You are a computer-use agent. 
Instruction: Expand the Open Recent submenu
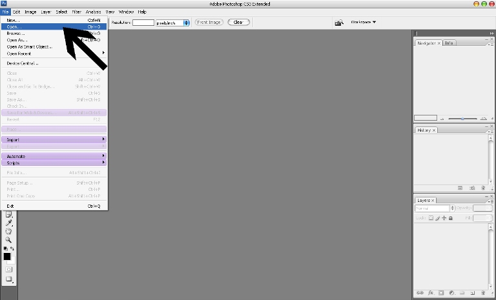[x=54, y=54]
